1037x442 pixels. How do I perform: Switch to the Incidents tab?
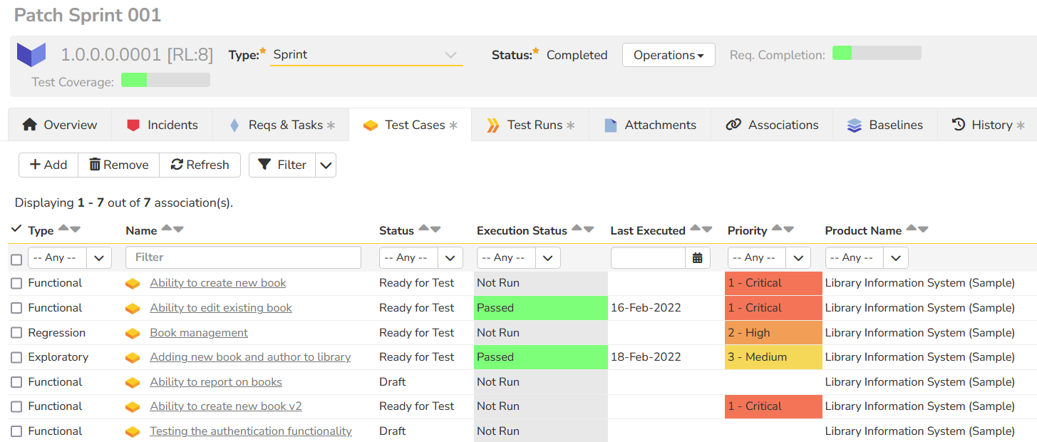tap(162, 125)
